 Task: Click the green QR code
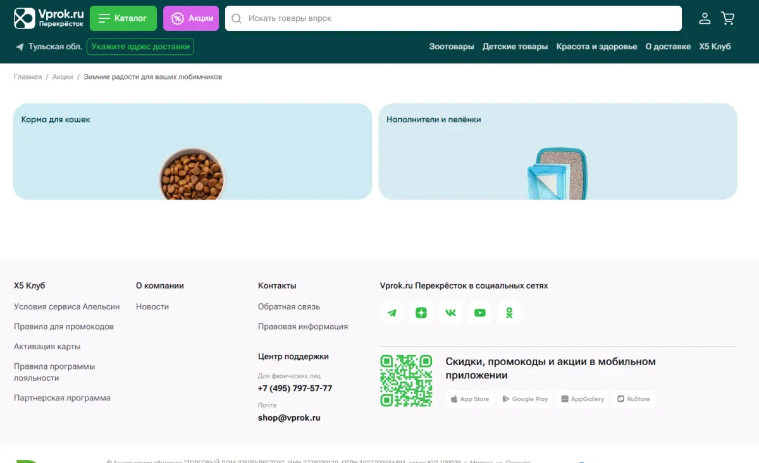(x=406, y=380)
